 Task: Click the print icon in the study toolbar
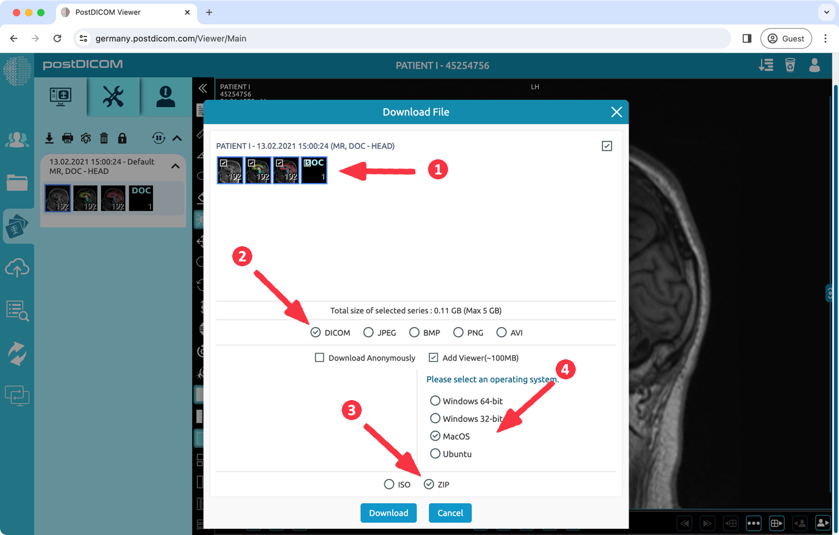point(67,138)
